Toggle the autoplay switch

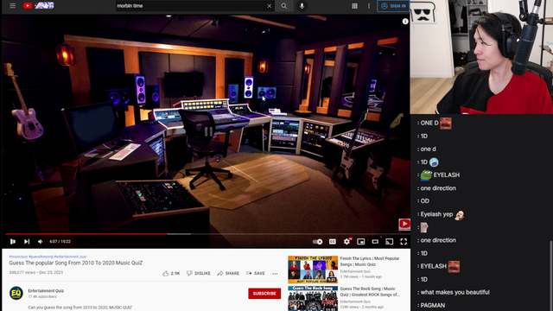pos(317,242)
